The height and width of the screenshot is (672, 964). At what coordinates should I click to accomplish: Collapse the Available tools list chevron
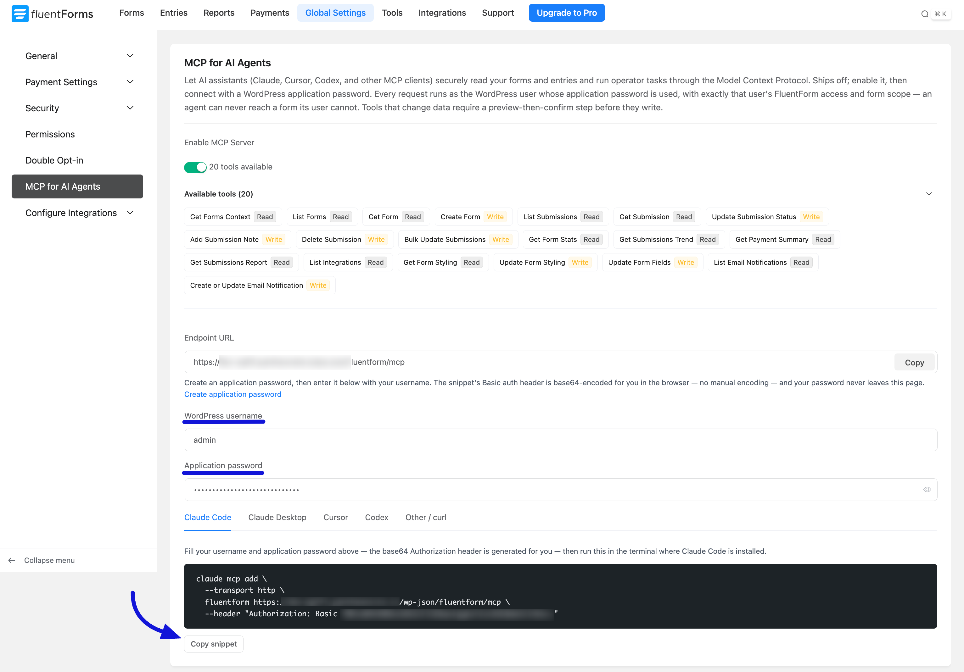(929, 194)
